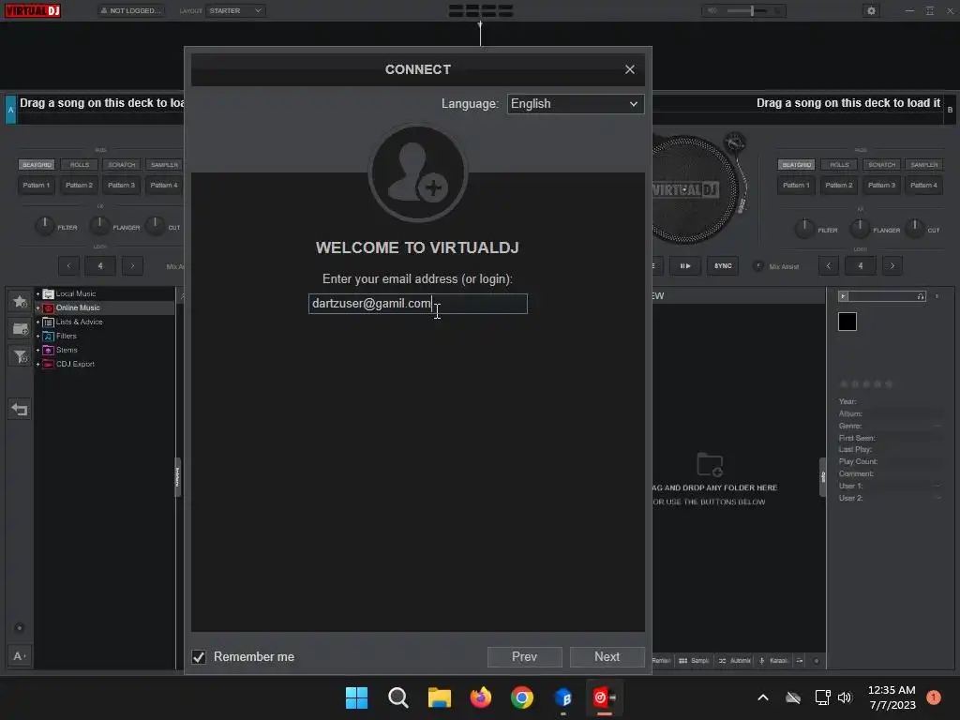The height and width of the screenshot is (720, 960).
Task: Double the left deck loop length
Action: [x=132, y=265]
